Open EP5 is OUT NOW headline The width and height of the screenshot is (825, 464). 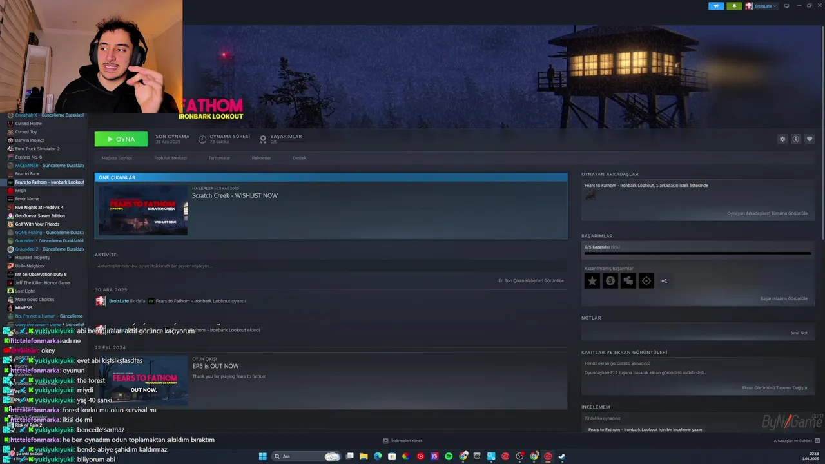coord(215,366)
